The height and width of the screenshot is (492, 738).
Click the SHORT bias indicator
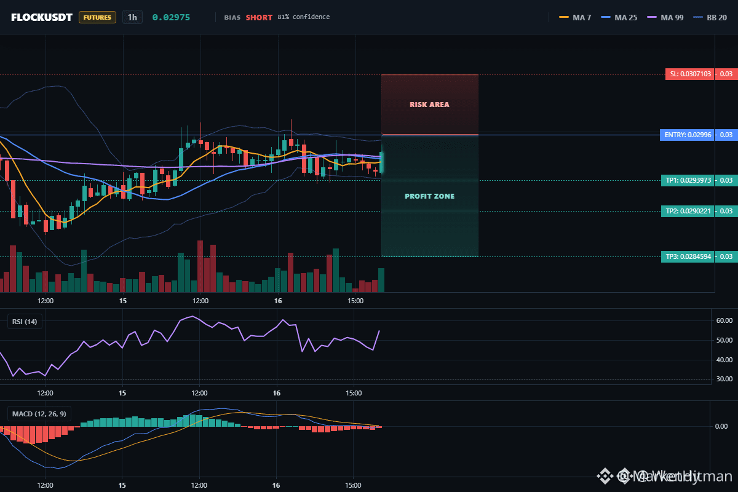point(259,17)
